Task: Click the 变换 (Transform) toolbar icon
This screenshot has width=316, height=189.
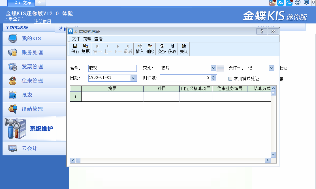Action: pyautogui.click(x=162, y=49)
